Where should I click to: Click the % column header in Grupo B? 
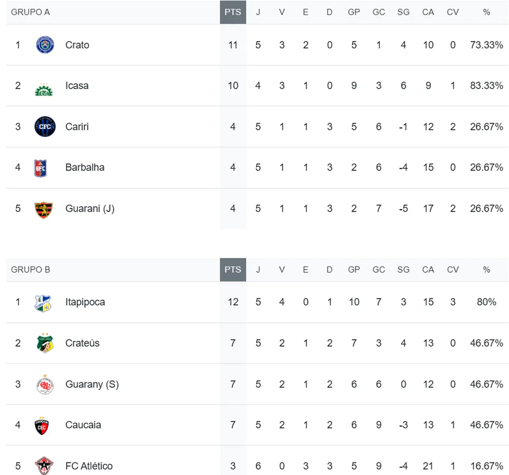click(486, 270)
